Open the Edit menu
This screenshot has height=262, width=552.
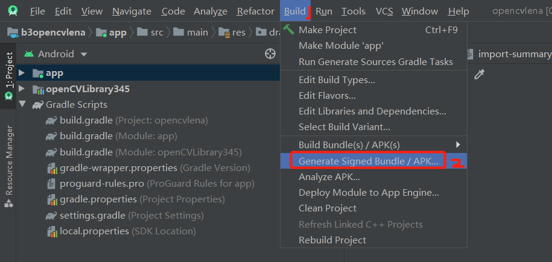(x=63, y=11)
